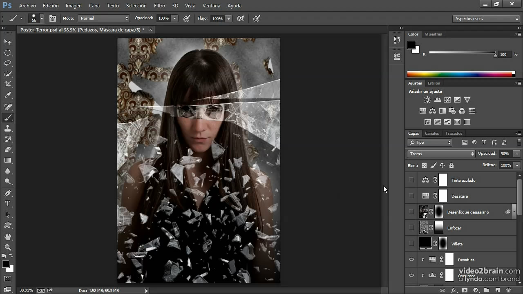Image resolution: width=523 pixels, height=294 pixels.
Task: Click the zoom percentage field 38,91%
Action: [26, 290]
